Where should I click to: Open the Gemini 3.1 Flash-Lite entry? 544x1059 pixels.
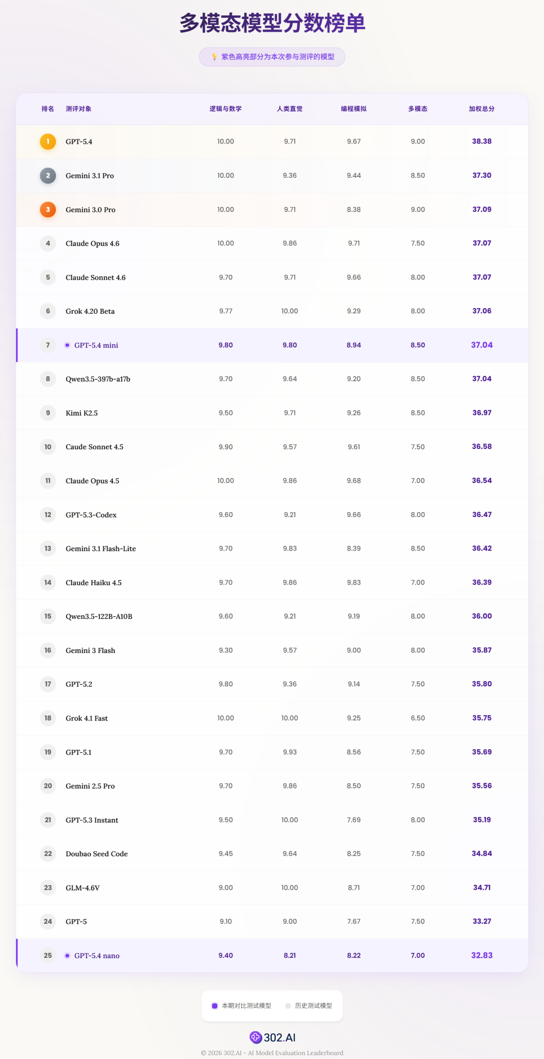coord(100,549)
